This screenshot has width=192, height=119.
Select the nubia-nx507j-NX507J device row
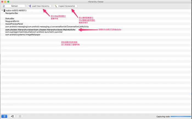16,10
